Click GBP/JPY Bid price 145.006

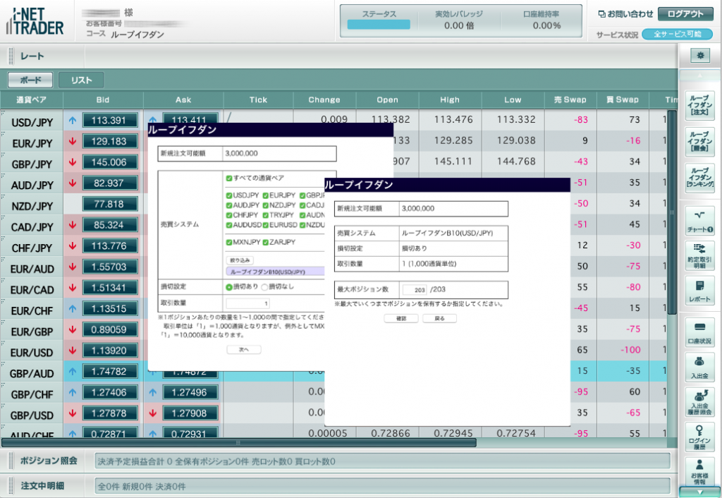[109, 162]
